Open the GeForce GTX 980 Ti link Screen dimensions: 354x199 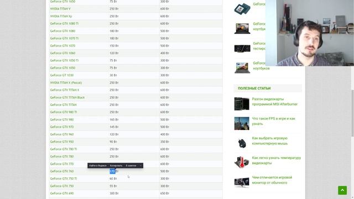click(x=64, y=112)
